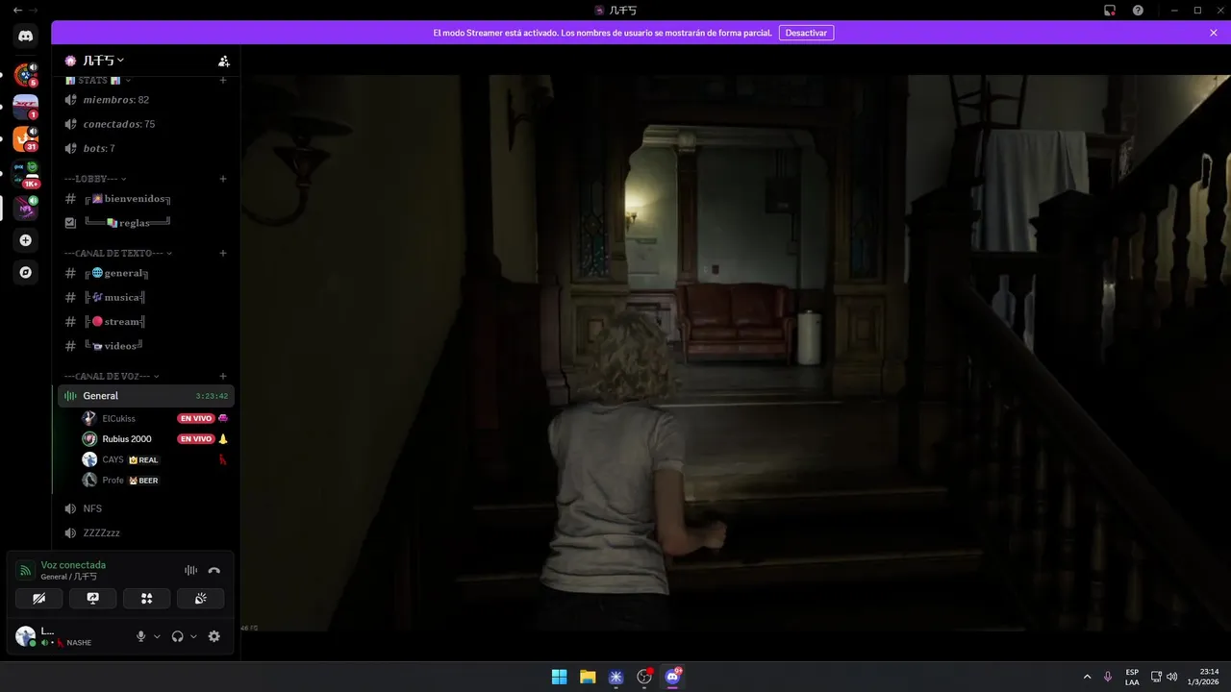This screenshot has height=692, width=1231.
Task: Toggle the camera on
Action: coord(39,598)
